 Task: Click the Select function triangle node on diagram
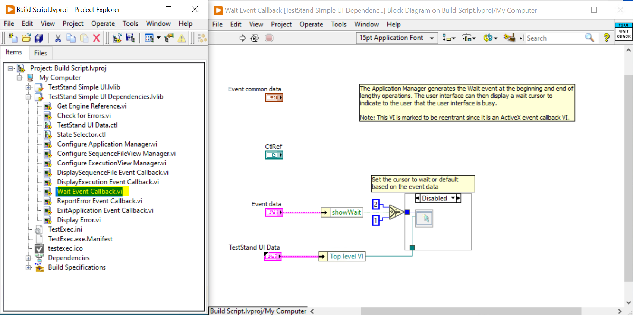click(396, 212)
